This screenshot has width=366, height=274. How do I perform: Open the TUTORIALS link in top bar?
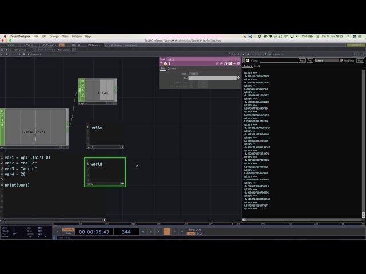pyautogui.click(x=49, y=45)
